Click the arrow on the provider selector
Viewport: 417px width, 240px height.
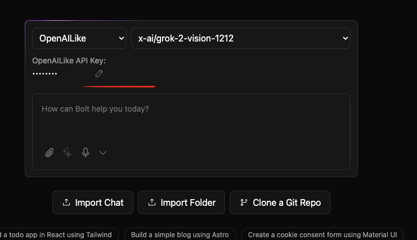click(x=121, y=38)
